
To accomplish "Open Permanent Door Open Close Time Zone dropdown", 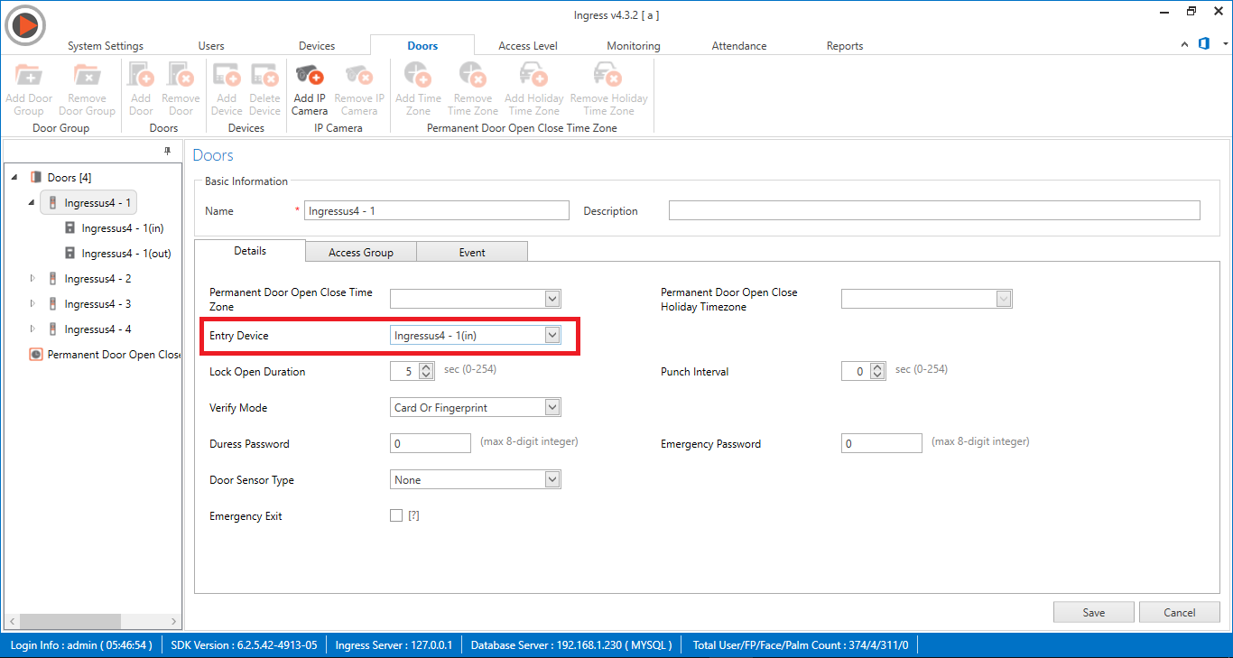I will [x=552, y=299].
